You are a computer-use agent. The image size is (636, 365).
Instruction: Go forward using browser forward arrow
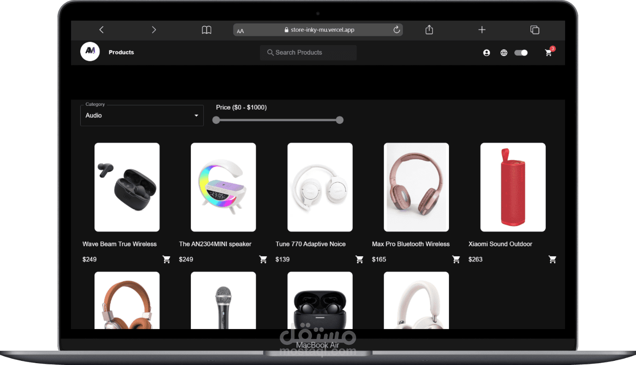click(154, 30)
